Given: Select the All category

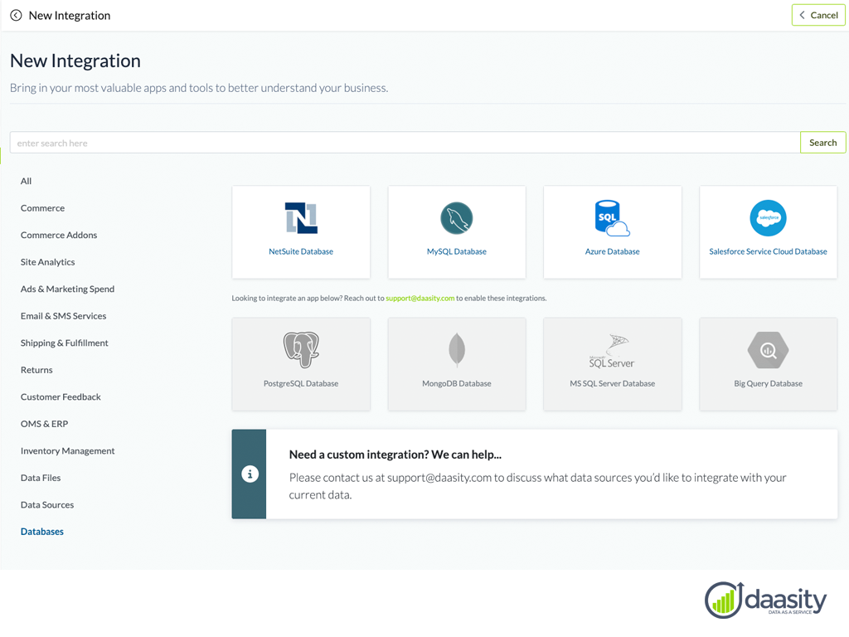Looking at the screenshot, I should pyautogui.click(x=26, y=181).
